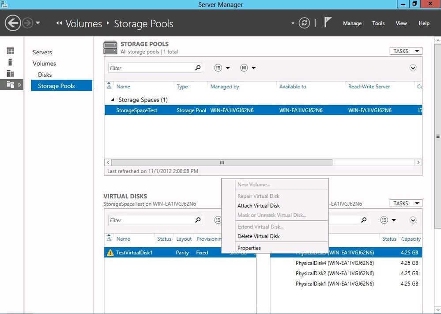
Task: Open Dashboard icon in left sidebar
Action: pos(11,51)
